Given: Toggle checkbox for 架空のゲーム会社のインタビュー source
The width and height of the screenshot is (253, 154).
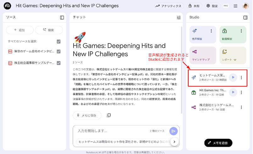Looking at the screenshot, I should click(x=59, y=51).
